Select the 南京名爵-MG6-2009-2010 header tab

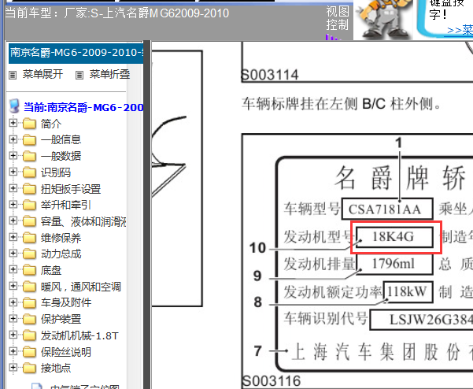click(76, 53)
